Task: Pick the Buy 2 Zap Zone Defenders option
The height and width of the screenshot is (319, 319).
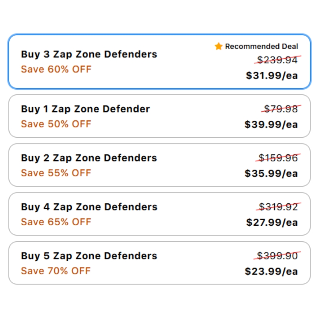Action: 89,158
